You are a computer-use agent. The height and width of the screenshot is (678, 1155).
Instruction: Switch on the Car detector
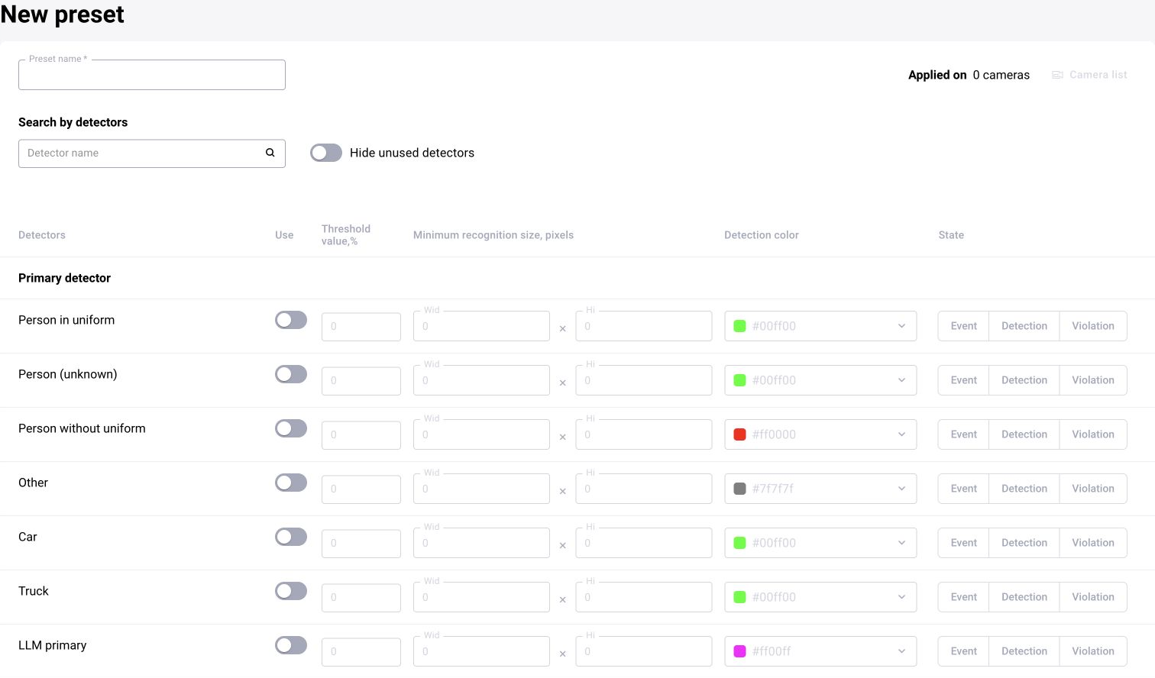click(291, 537)
